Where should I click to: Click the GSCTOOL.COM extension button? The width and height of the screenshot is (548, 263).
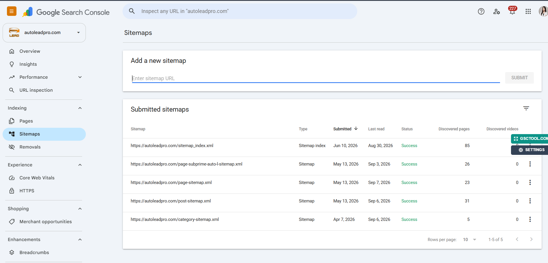(x=530, y=139)
